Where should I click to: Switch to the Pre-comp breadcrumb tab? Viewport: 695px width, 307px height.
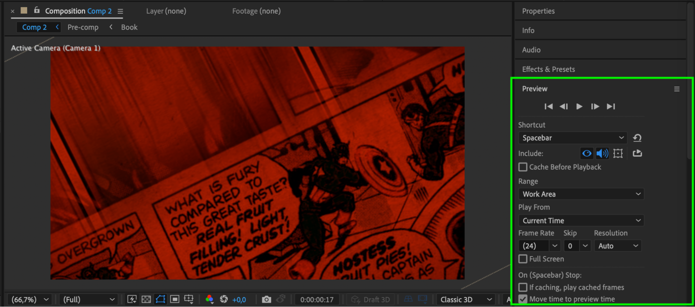click(83, 27)
